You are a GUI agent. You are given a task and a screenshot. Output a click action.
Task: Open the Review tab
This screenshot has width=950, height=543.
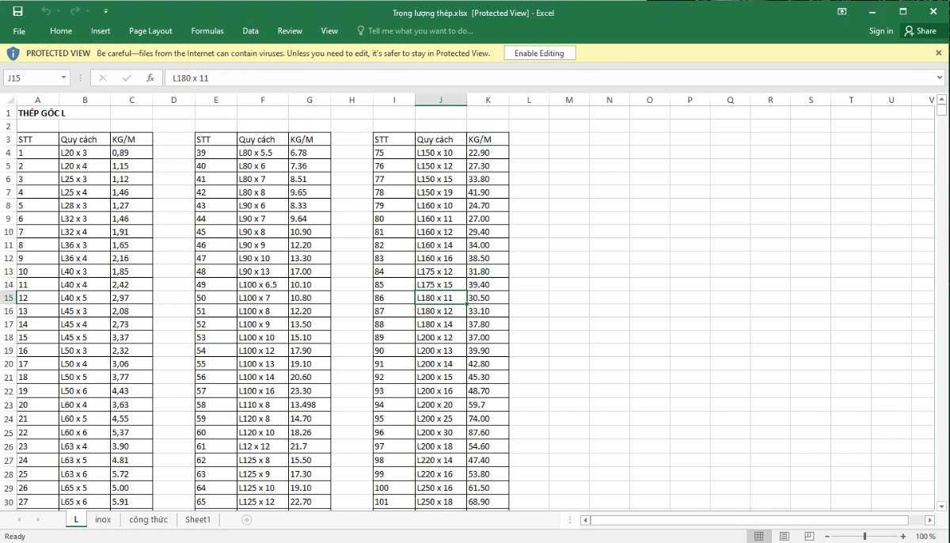coord(290,31)
